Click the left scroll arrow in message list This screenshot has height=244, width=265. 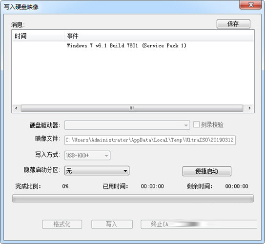click(16, 108)
